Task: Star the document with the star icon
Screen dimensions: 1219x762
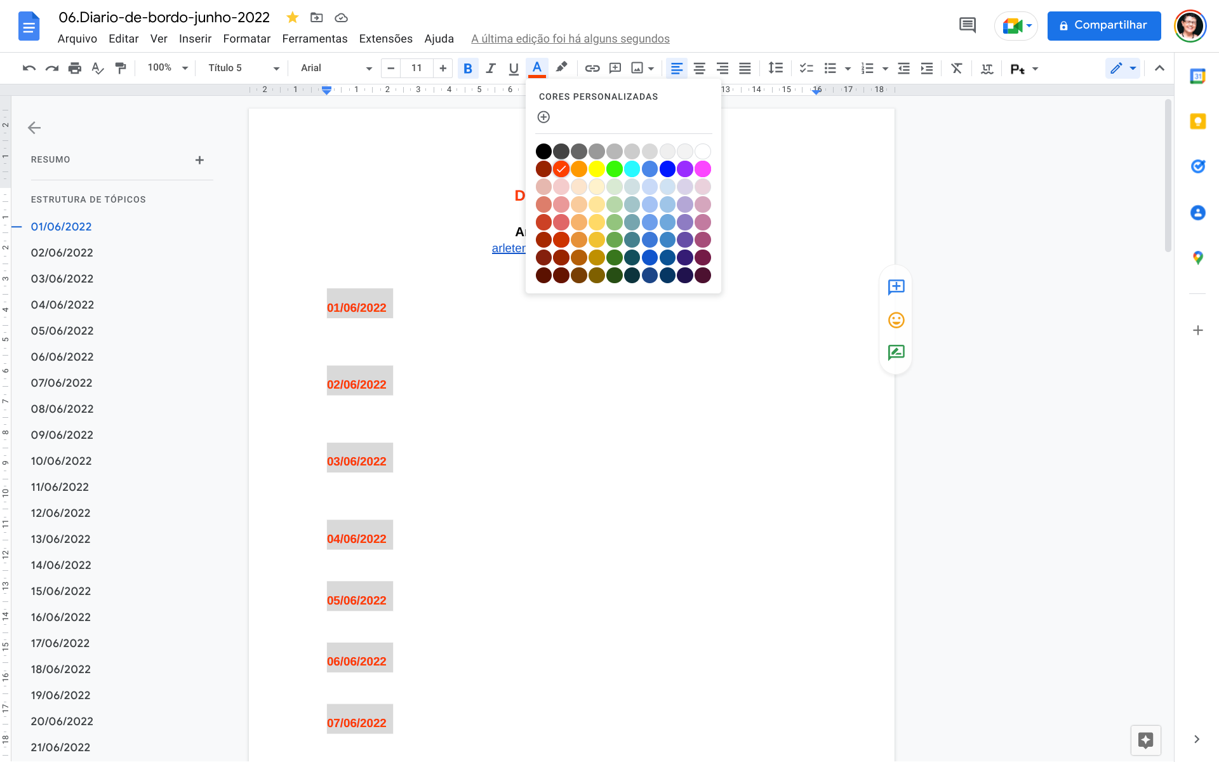Action: pos(292,18)
